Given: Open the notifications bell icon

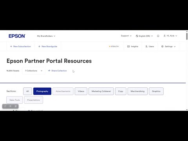Looking at the screenshot, I should pyautogui.click(x=158, y=36).
